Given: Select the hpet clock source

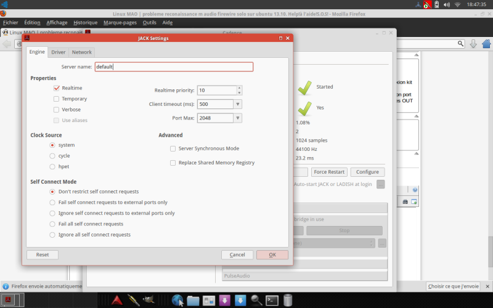Looking at the screenshot, I should 52,166.
